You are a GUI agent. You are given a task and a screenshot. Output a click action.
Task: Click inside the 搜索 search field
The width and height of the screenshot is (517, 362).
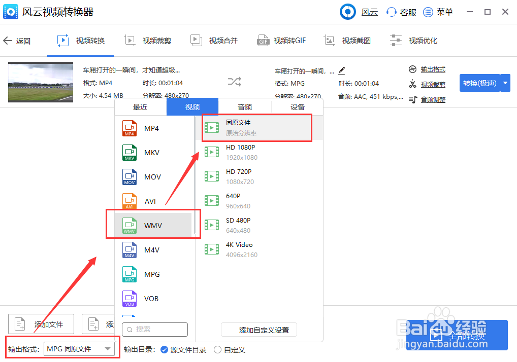[x=155, y=329]
